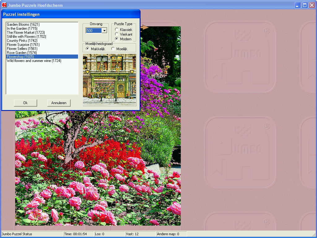317x238 pixels.
Task: Click the Time: 00:01:54 status entry
Action: point(79,234)
